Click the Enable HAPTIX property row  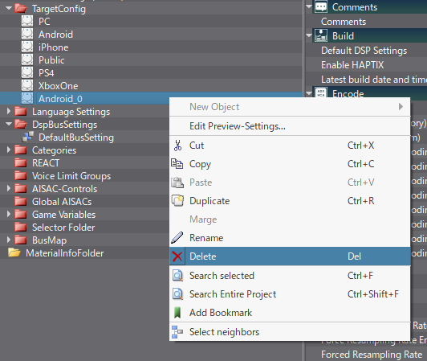[367, 65]
